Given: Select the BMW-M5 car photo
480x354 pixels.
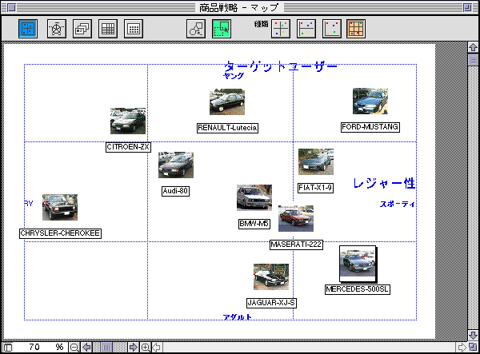Looking at the screenshot, I should point(254,197).
